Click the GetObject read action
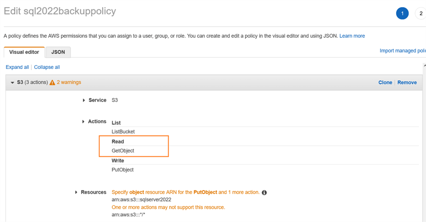The image size is (426, 222). point(123,151)
